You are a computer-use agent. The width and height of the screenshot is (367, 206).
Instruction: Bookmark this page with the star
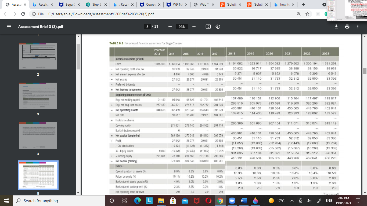point(307,14)
